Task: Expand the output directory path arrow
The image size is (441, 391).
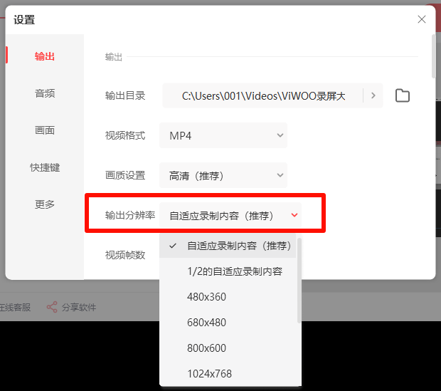Action: (373, 95)
